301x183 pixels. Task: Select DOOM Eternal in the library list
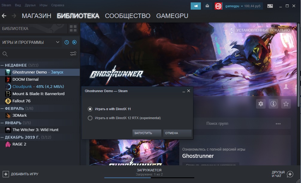[40, 79]
